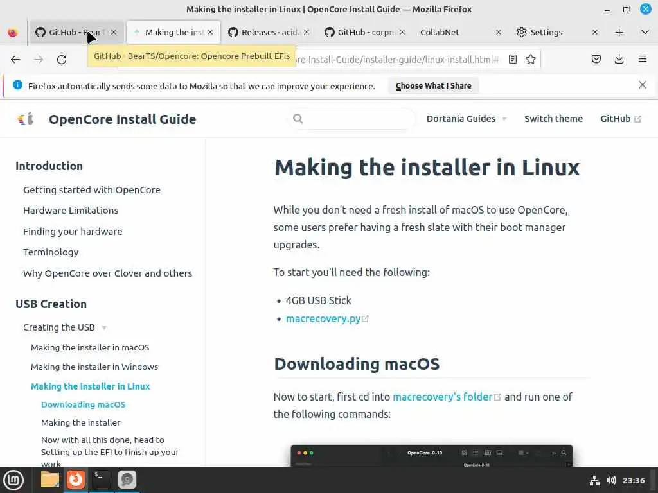This screenshot has width=658, height=493.
Task: Expand the Dortania Guides dropdown
Action: [467, 119]
